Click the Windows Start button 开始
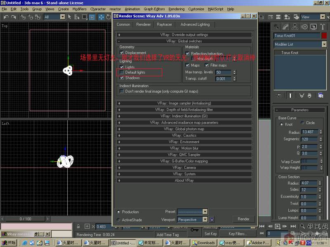The width and height of the screenshot is (330, 247). coord(8,243)
